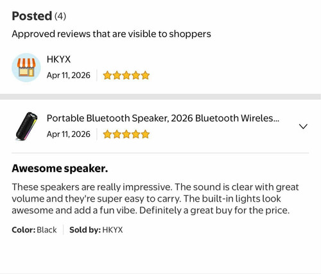
Task: Click the product review's five-star rating
Action: 126,134
